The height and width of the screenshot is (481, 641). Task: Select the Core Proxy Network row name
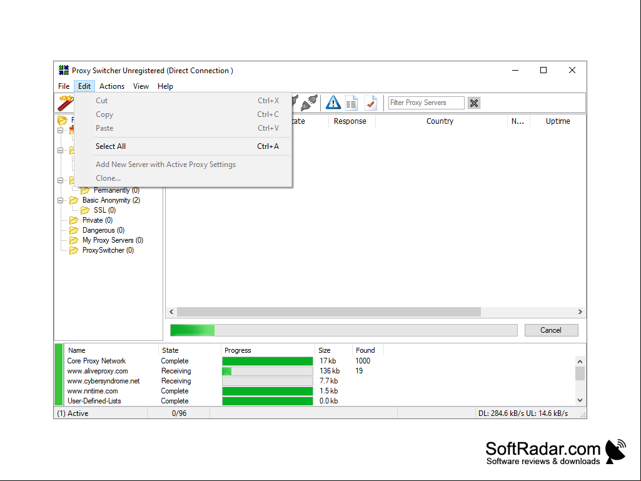(x=96, y=361)
